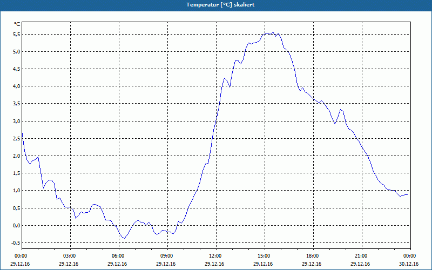
Task: Click the 5,0 y-axis label
Action: pyautogui.click(x=17, y=52)
